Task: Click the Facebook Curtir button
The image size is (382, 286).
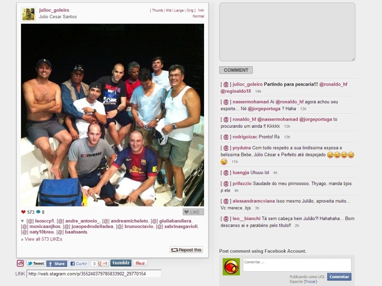Action: pyautogui.click(x=79, y=264)
